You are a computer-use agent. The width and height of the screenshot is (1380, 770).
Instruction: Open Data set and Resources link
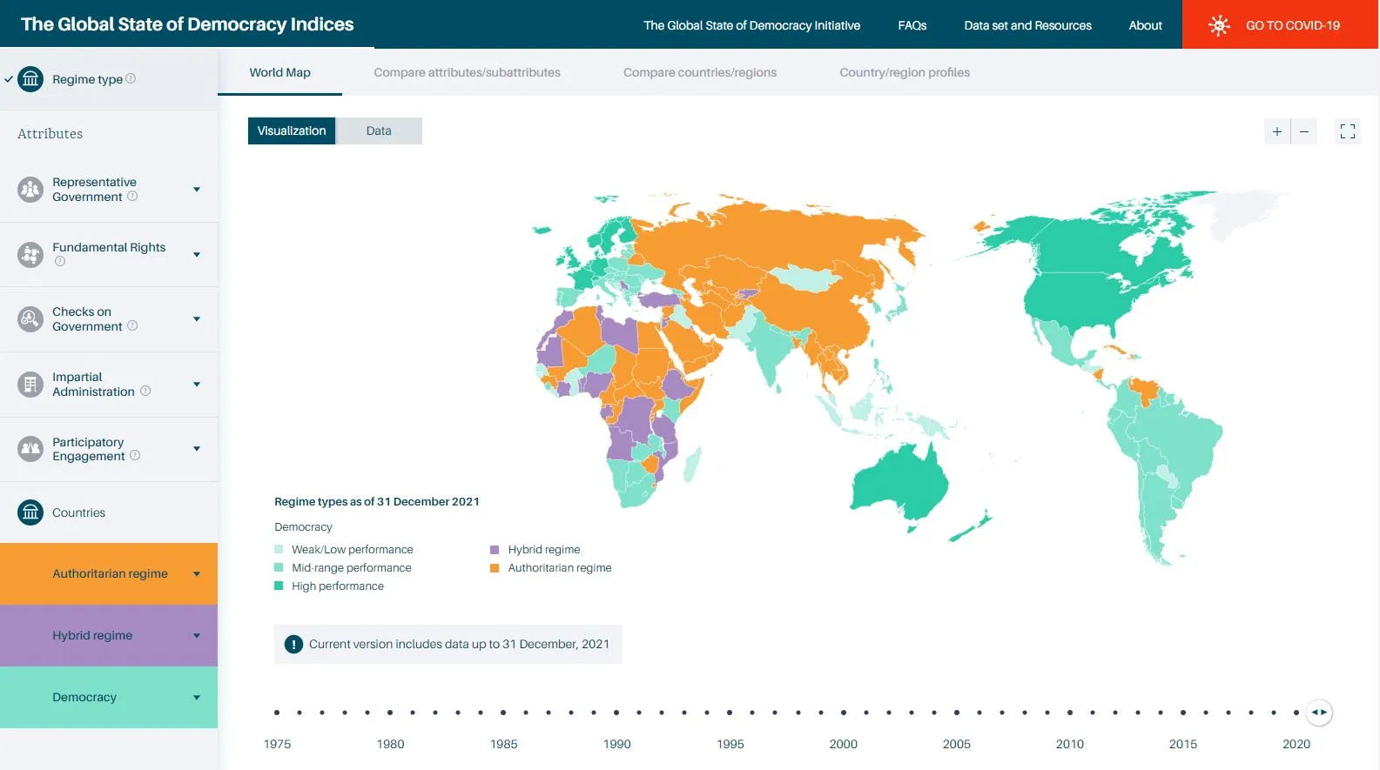click(1027, 25)
